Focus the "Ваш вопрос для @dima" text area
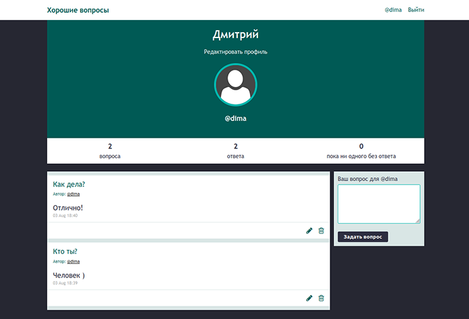The image size is (469, 319). click(379, 204)
